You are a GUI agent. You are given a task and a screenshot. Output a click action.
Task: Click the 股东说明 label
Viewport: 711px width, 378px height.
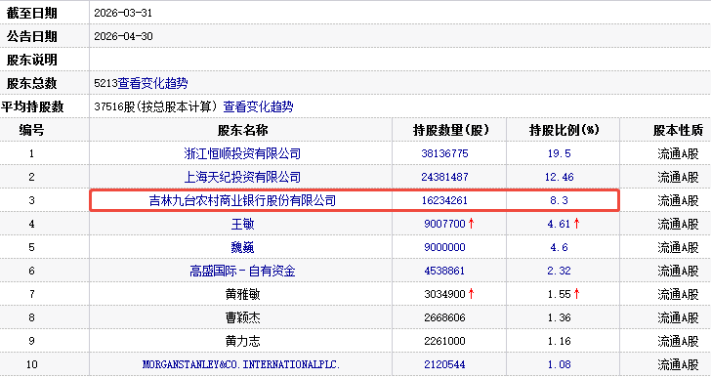tap(31, 60)
